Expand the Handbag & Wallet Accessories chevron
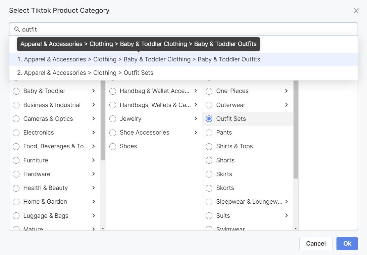 click(x=196, y=91)
